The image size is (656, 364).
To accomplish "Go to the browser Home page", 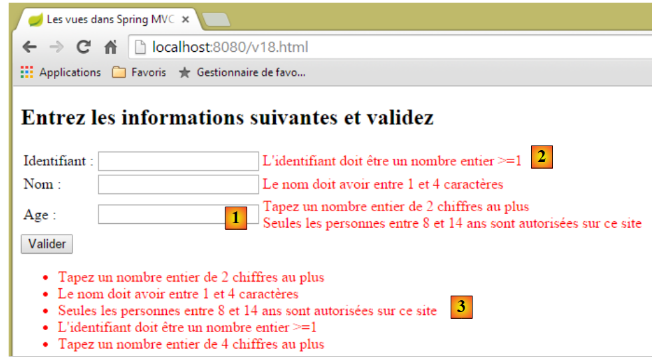I will click(110, 47).
